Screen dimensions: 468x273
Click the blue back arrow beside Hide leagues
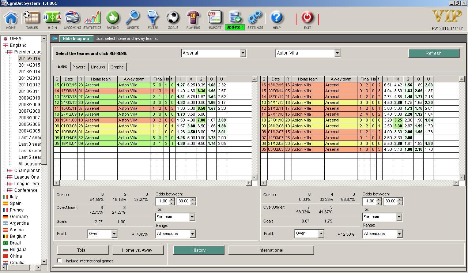[54, 38]
